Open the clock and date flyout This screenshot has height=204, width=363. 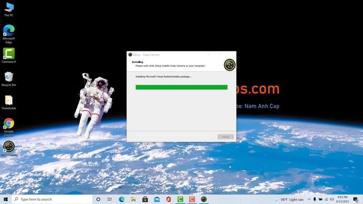coord(343,199)
